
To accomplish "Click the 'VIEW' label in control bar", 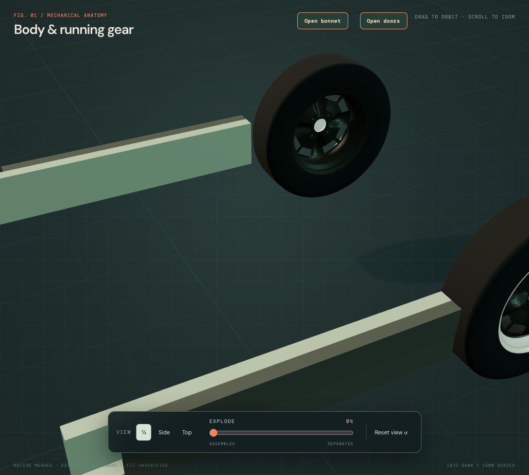I will 124,432.
